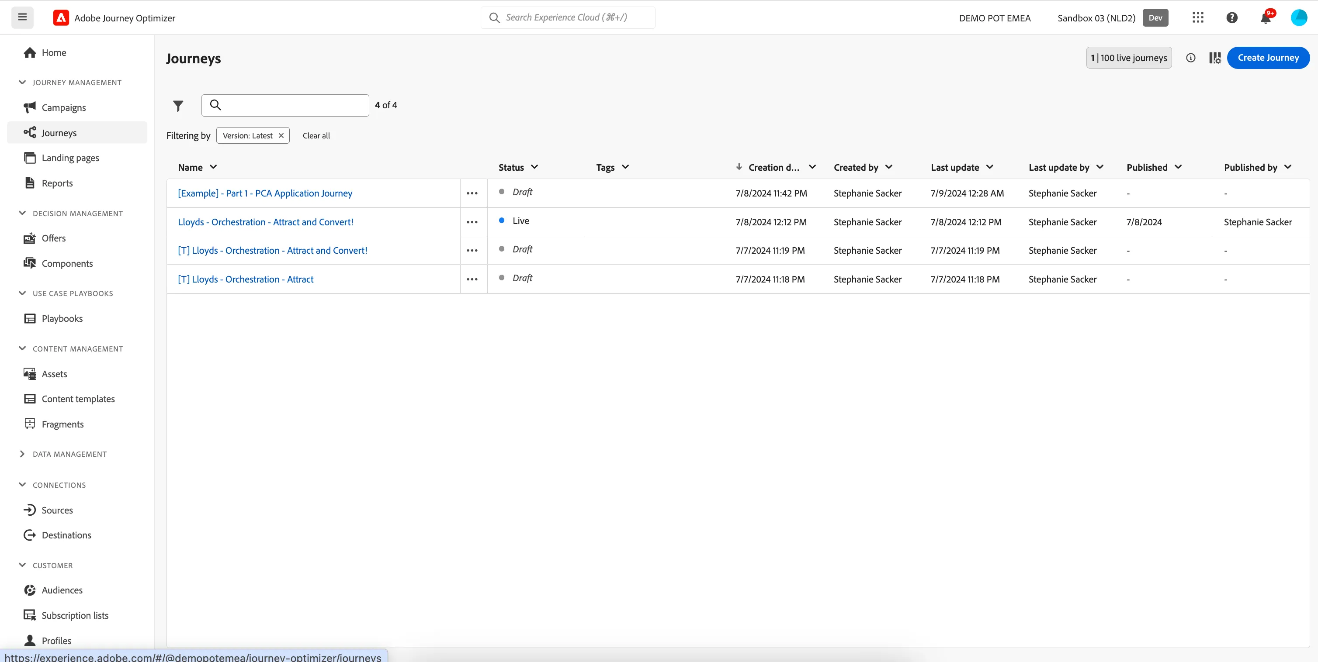Open the notifications bell
The height and width of the screenshot is (662, 1318).
pos(1266,18)
